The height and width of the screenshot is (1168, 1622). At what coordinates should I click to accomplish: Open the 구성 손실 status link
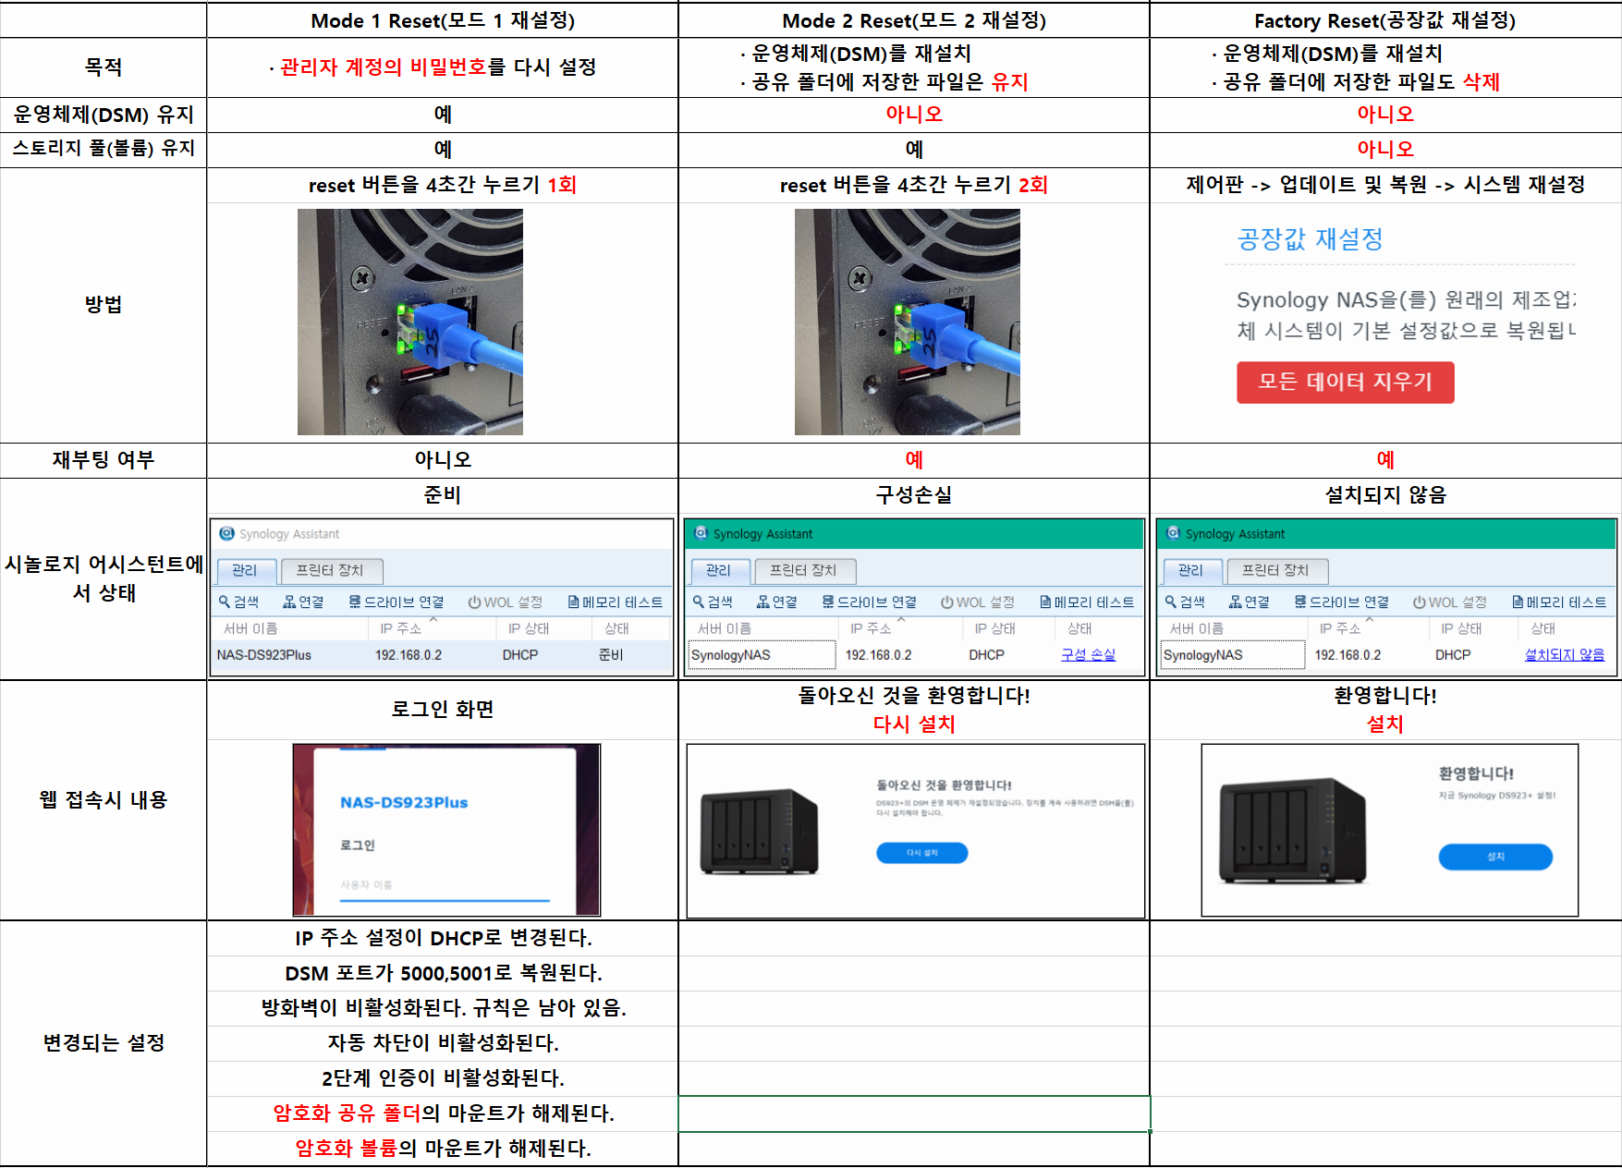pos(1088,654)
